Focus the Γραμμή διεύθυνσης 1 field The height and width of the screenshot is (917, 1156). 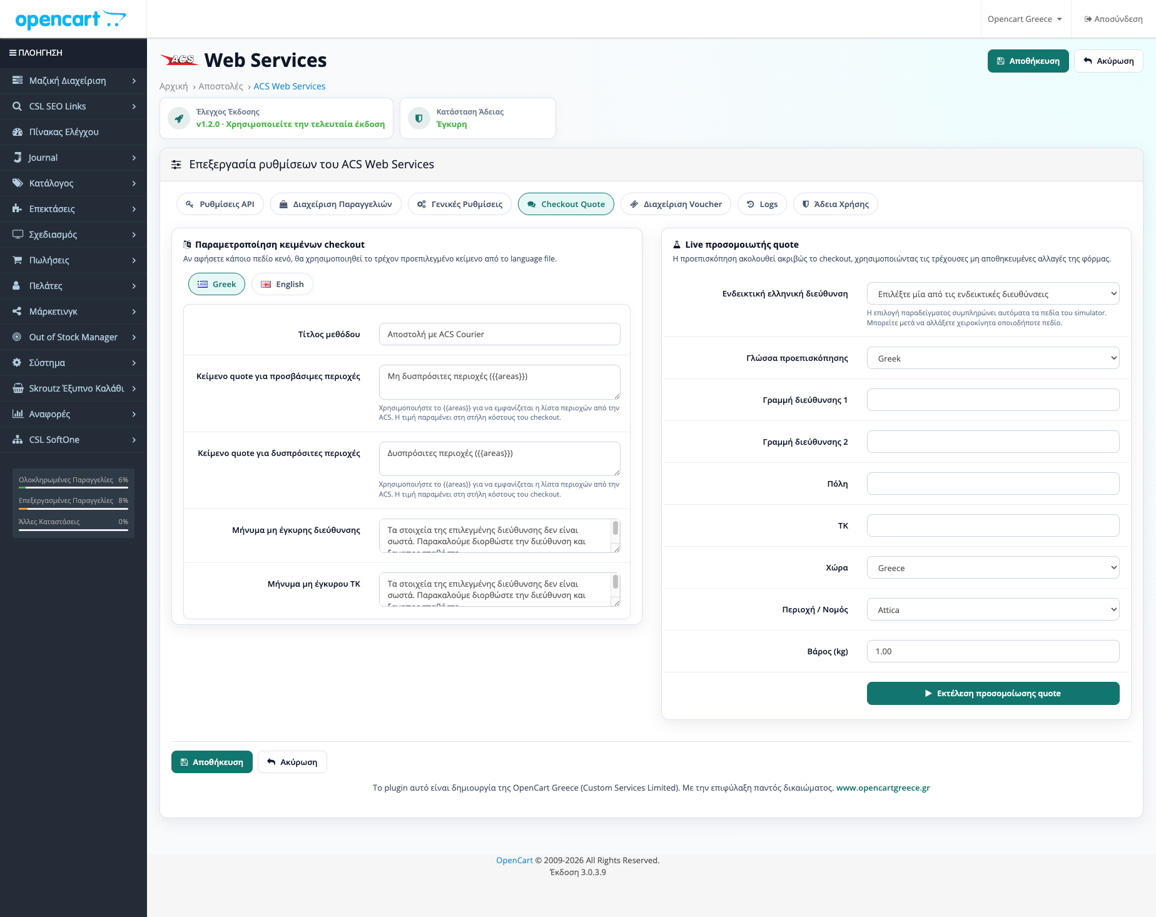pos(993,400)
